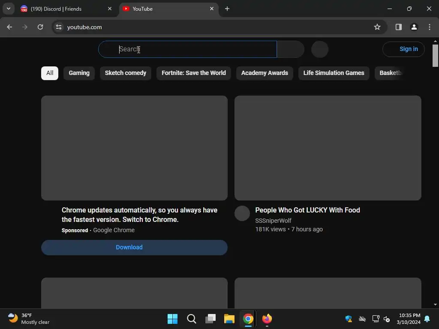Image resolution: width=439 pixels, height=329 pixels.
Task: Select the Academy Awards chip
Action: tap(265, 73)
